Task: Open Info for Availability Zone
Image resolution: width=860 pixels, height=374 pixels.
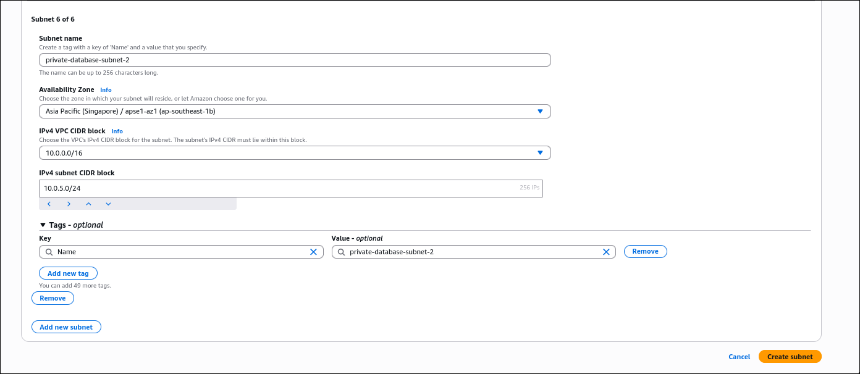Action: tap(106, 89)
